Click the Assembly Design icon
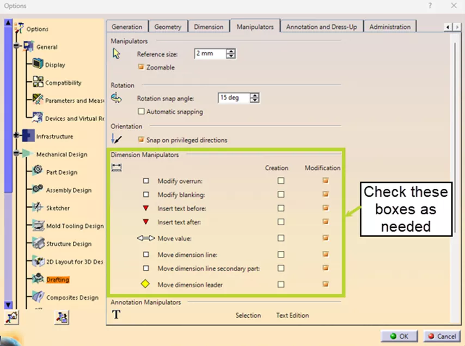Viewport: 465px width, 346px height. (37, 190)
